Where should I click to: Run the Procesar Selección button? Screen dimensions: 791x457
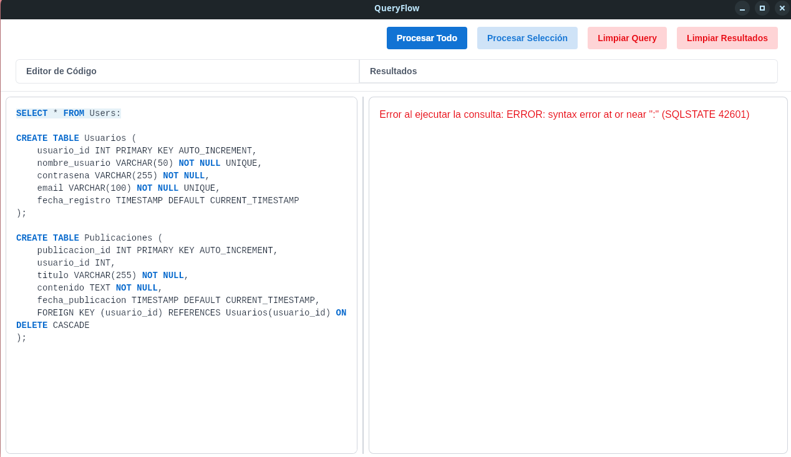527,38
